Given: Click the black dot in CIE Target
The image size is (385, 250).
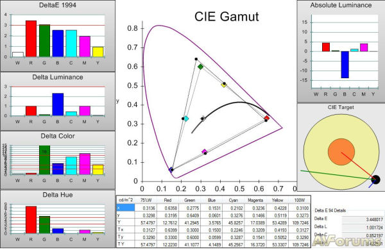Looking at the screenshot, I should pyautogui.click(x=375, y=179).
